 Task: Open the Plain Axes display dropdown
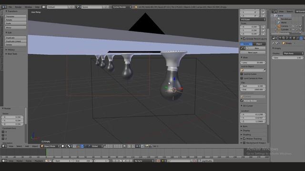tap(293, 53)
